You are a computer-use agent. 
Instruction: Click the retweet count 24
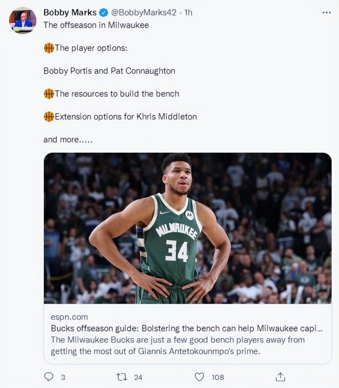click(x=138, y=377)
